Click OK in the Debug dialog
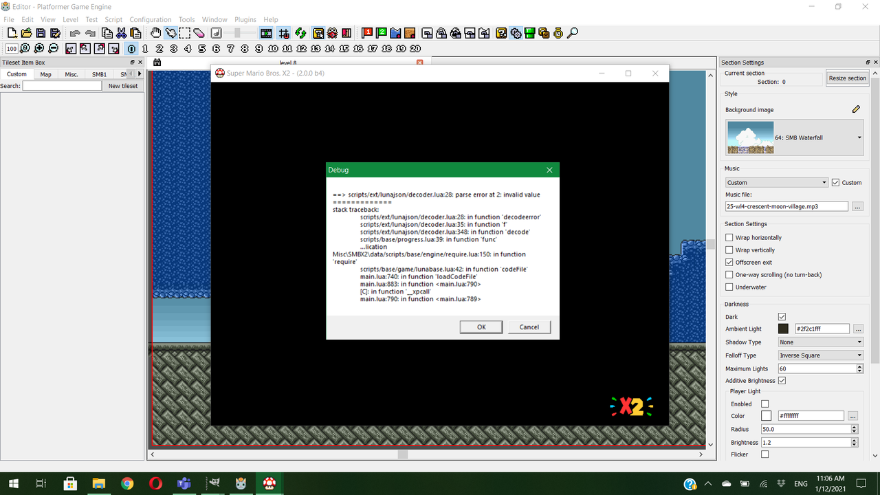880x495 pixels. 481,327
